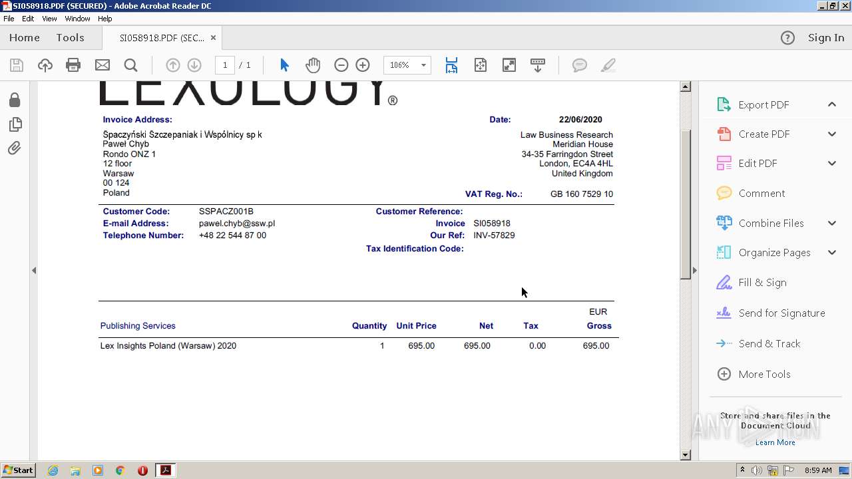Switch to the Tools tab
Screen dimensions: 852x479
click(70, 38)
